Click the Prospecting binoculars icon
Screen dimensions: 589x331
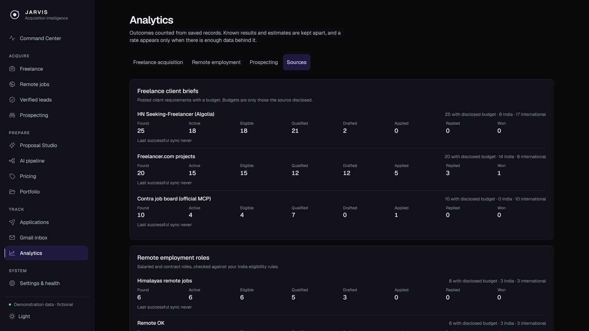(x=12, y=115)
